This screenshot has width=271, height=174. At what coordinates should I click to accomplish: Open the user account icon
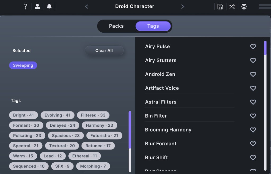click(x=38, y=7)
